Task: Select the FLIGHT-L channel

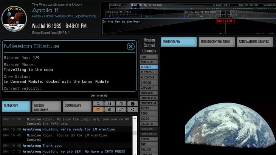Action: point(149,72)
